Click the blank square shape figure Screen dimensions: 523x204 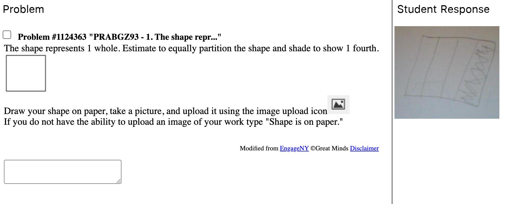click(x=26, y=73)
